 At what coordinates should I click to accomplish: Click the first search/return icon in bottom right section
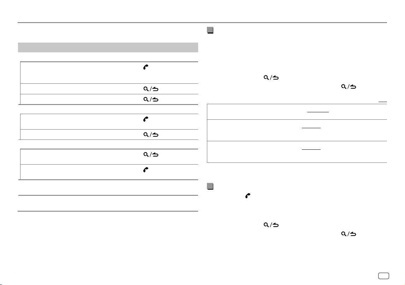point(271,225)
